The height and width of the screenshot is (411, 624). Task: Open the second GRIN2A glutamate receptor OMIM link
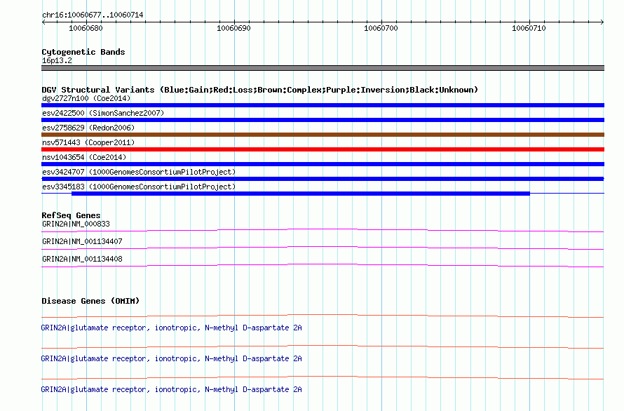171,358
